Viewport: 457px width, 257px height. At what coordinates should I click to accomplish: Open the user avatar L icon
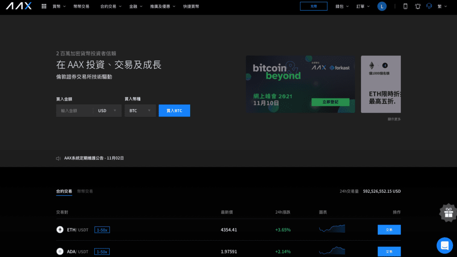(382, 6)
